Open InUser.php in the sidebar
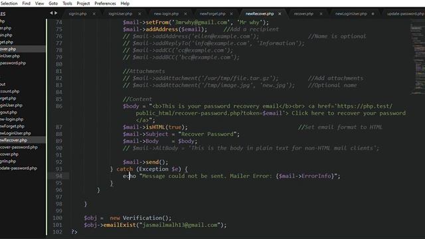Image resolution: width=425 pixels, height=239 pixels. pos(10,56)
